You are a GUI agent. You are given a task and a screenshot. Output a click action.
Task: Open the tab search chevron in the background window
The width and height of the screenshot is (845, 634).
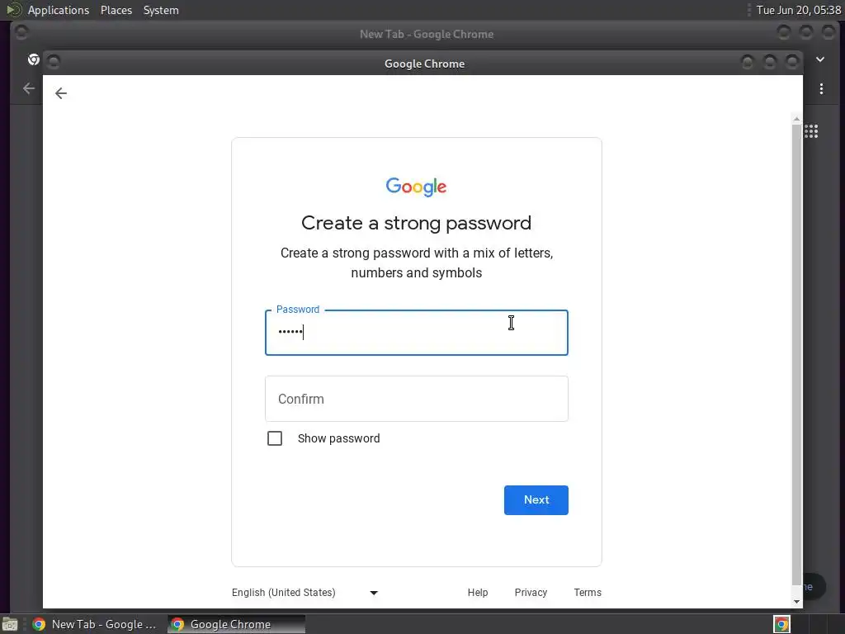coord(819,59)
